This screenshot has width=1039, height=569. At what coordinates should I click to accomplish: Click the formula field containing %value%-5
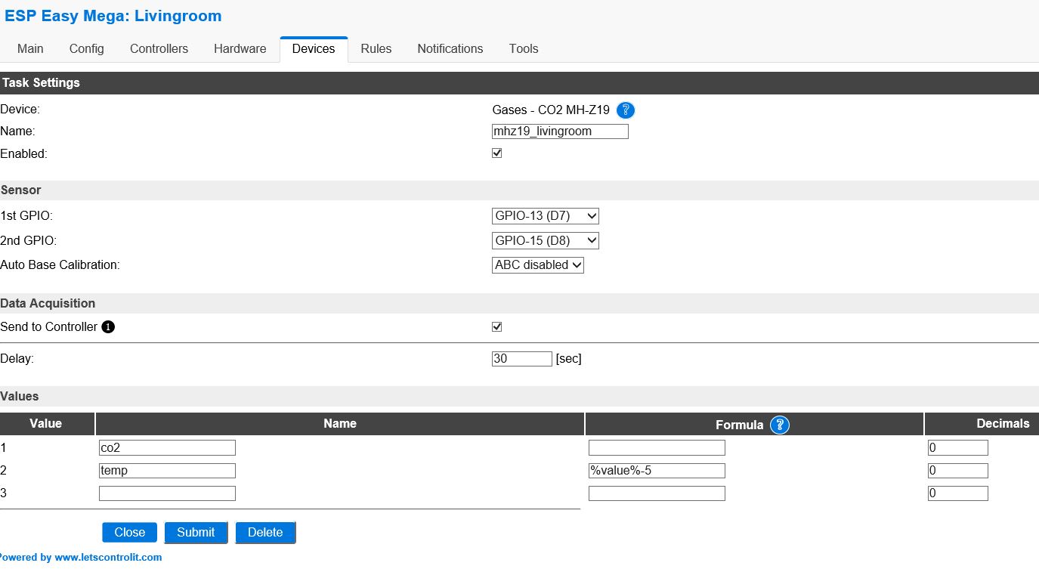click(656, 470)
